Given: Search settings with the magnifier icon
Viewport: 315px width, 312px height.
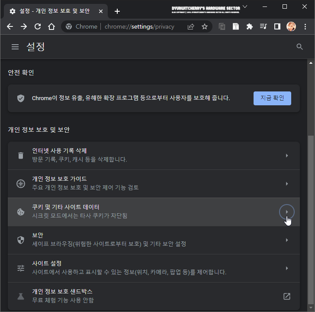Looking at the screenshot, I should pos(299,47).
